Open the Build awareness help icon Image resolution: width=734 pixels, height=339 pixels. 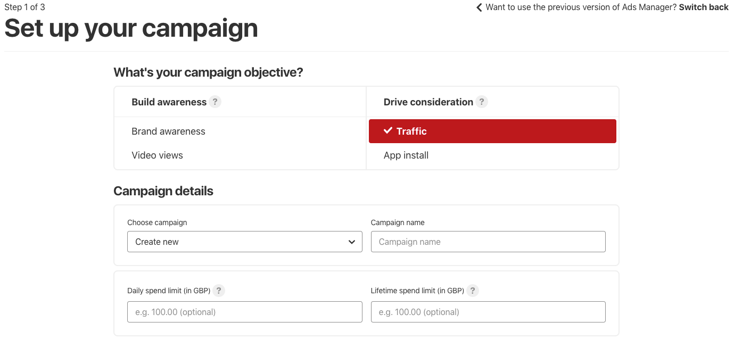tap(215, 102)
